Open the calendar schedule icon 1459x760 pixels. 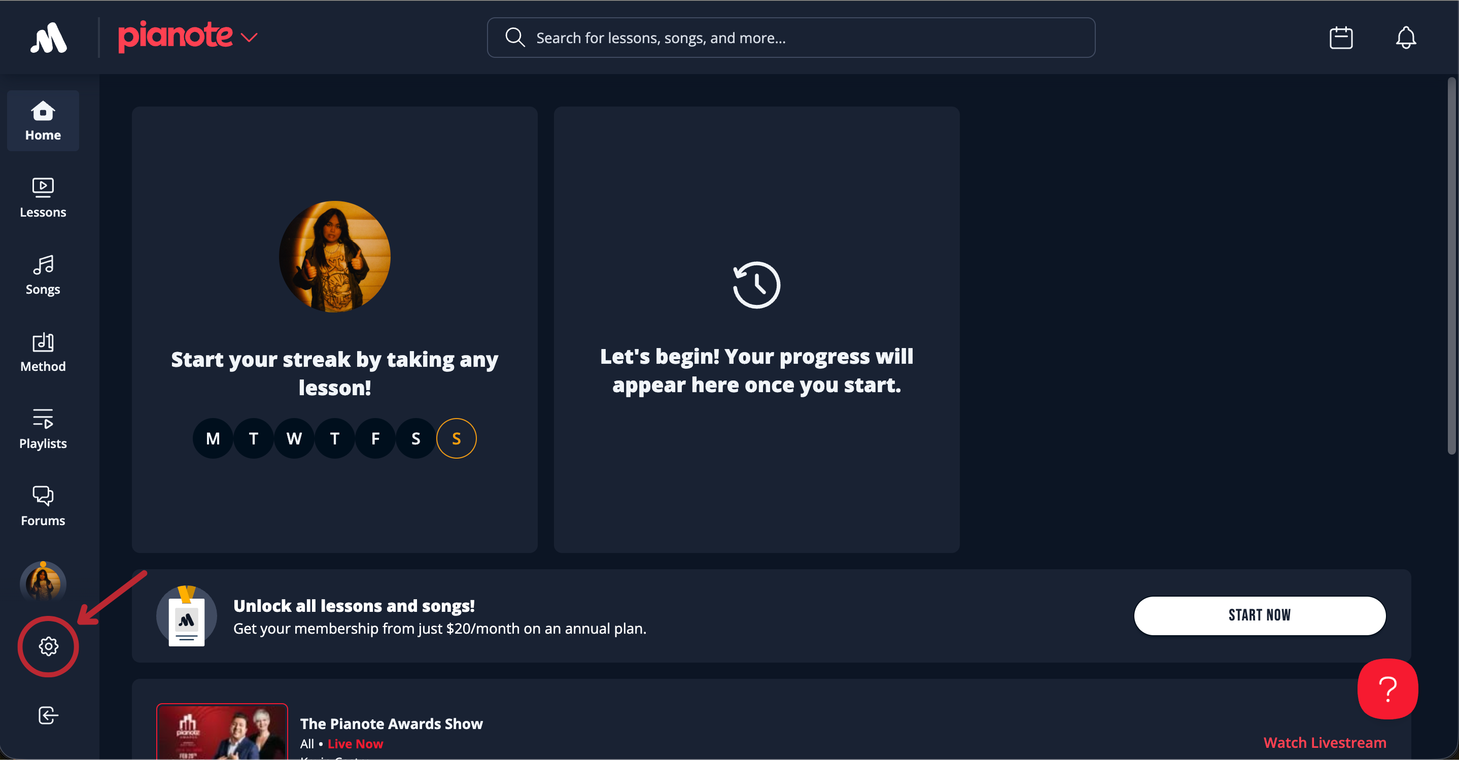(x=1341, y=38)
